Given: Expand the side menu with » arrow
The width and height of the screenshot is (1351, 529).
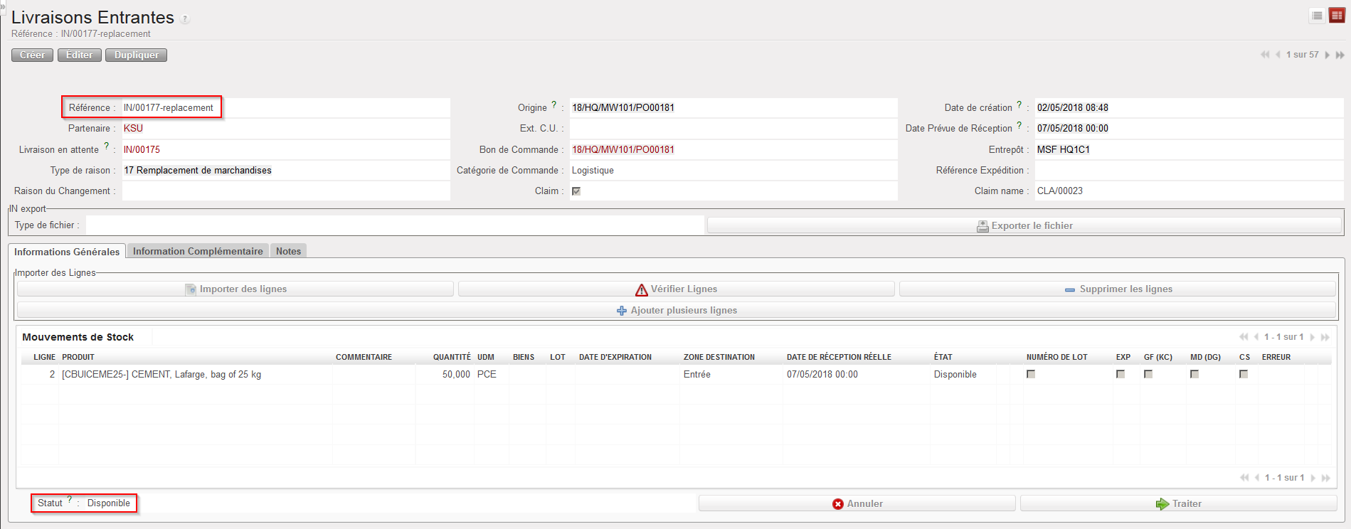Looking at the screenshot, I should pyautogui.click(x=3, y=5).
